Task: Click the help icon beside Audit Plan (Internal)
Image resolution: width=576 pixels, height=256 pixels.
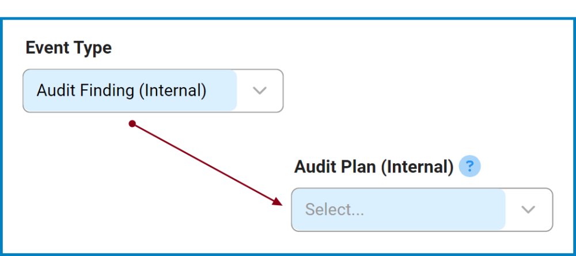Action: point(470,167)
